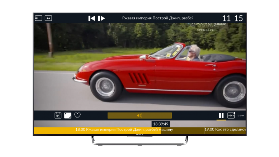Select the 18:00 Ржавая империя program in timeline
The image size is (279, 157).
[124, 130]
